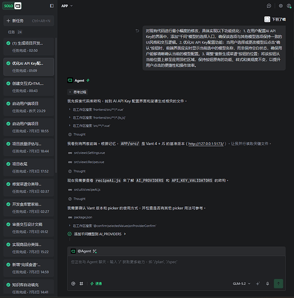Expand the 思考过程 thinking section
This screenshot has width=294, height=298.
pos(77,92)
